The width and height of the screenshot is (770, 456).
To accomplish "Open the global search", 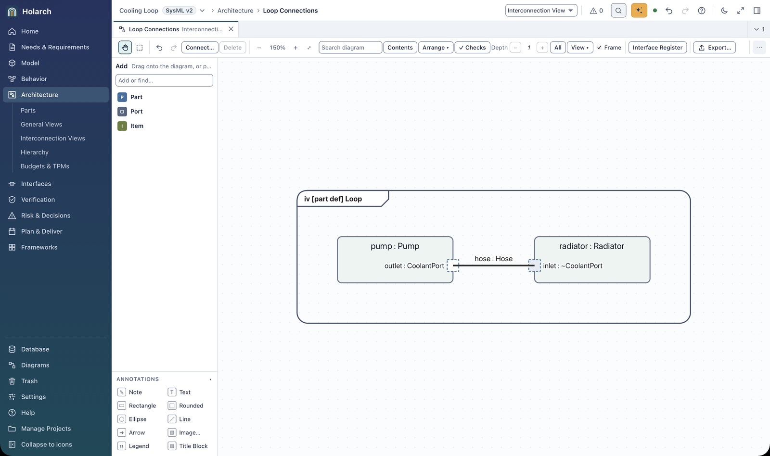I will pyautogui.click(x=618, y=11).
